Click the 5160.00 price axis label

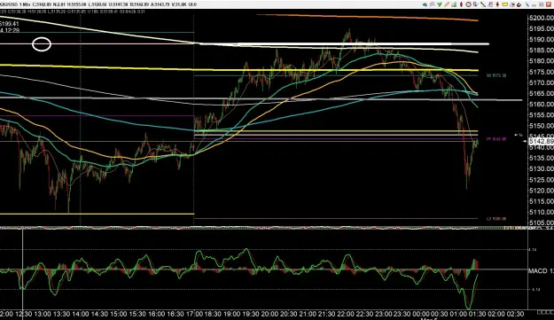[542, 105]
